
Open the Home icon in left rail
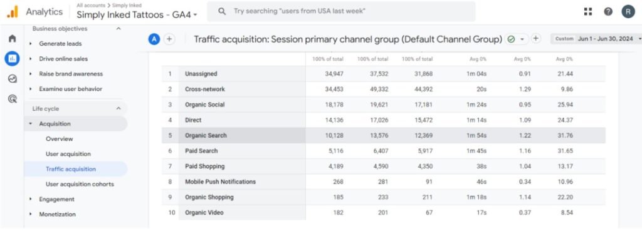click(13, 38)
